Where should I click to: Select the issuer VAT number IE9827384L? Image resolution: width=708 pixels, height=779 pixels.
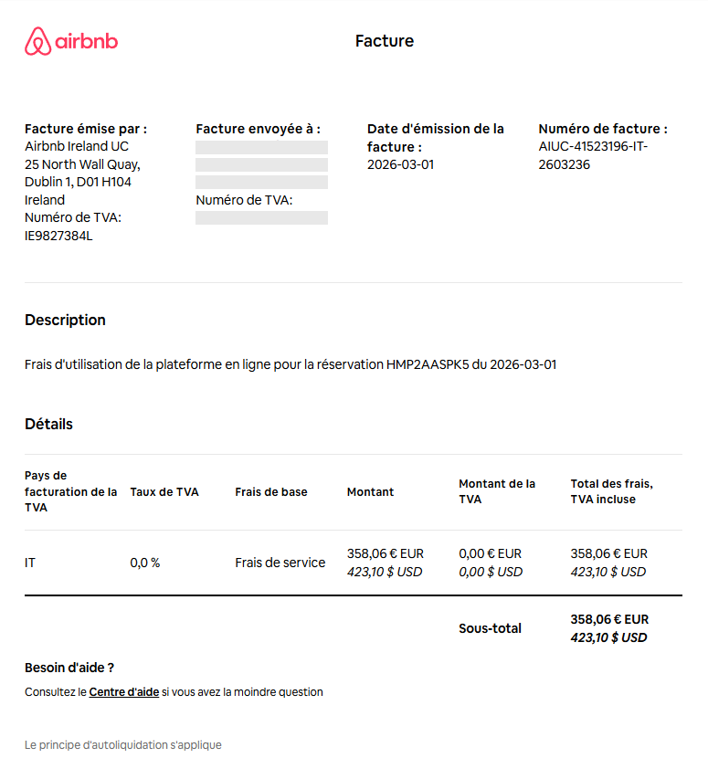pyautogui.click(x=58, y=236)
